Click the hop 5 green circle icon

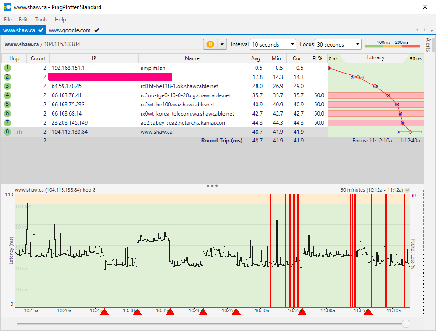coord(7,105)
